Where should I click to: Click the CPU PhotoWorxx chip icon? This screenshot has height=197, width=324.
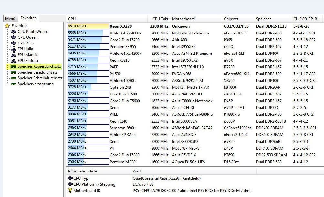[x=14, y=32]
